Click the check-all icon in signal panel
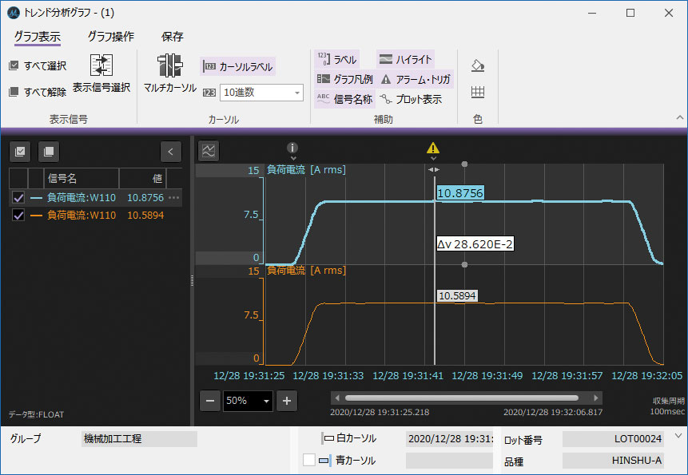Image resolution: width=688 pixels, height=475 pixels. click(20, 151)
